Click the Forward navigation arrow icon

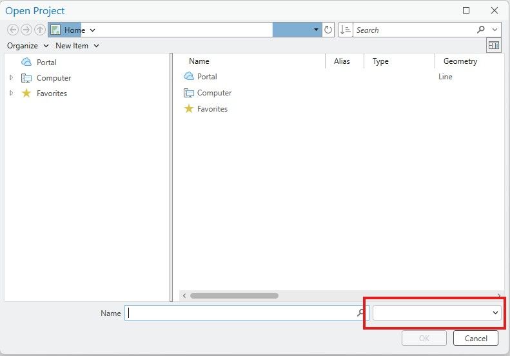(26, 30)
